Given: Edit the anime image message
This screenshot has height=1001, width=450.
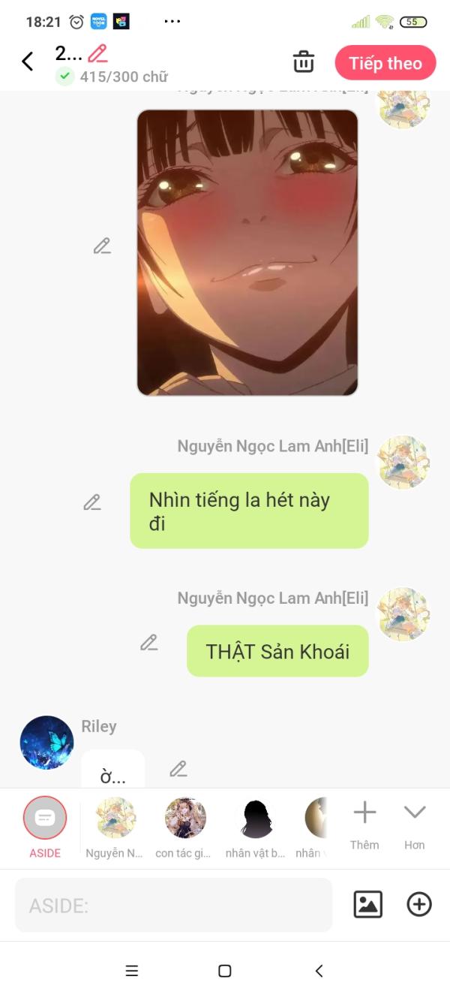Looking at the screenshot, I should (102, 246).
